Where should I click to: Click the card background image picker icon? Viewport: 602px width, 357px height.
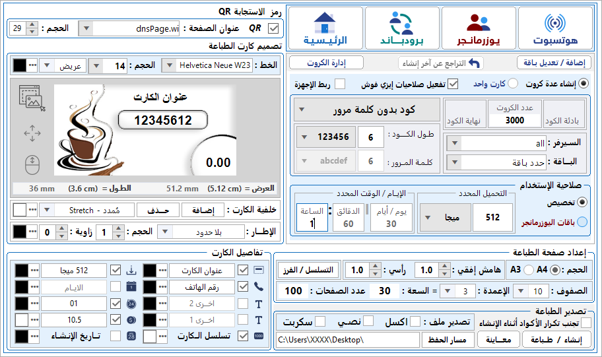coord(32,98)
